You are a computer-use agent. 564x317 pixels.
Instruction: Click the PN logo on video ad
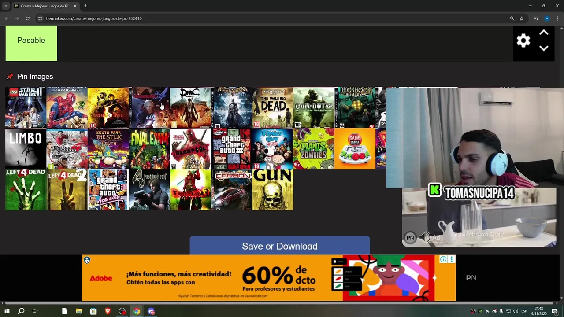[x=410, y=237]
